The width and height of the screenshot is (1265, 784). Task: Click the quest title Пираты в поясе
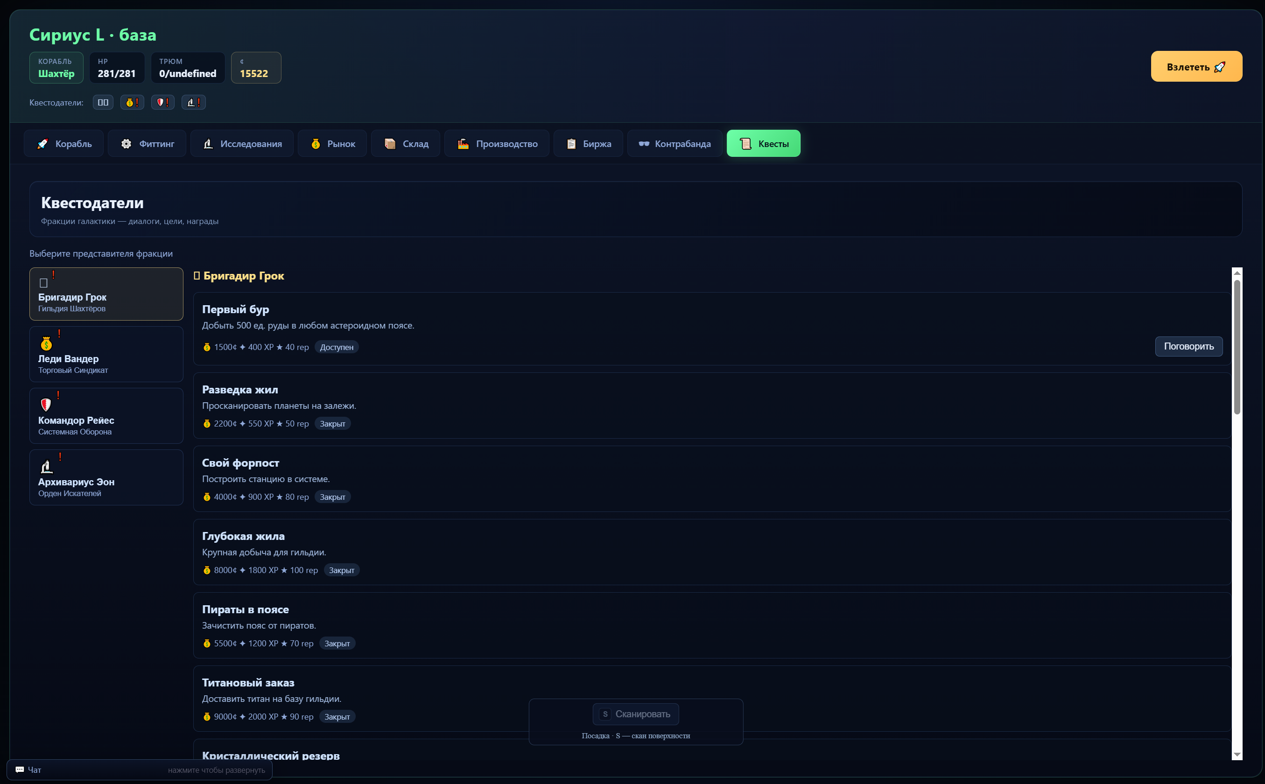246,610
